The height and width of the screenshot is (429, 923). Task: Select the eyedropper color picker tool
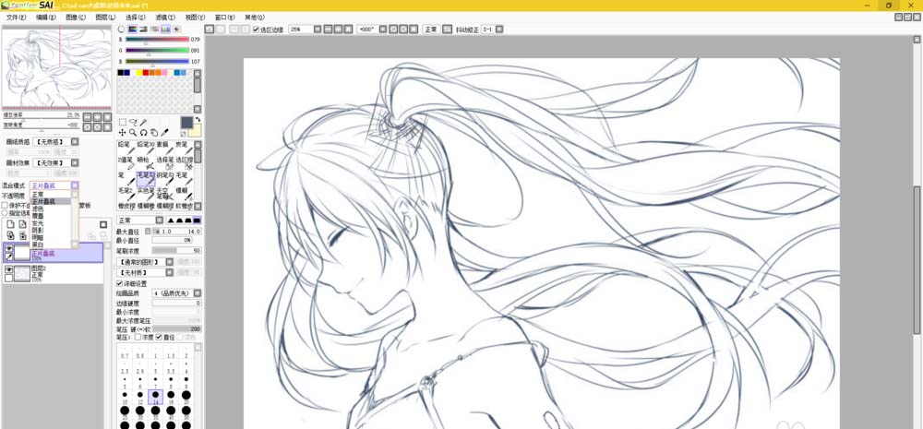[165, 133]
